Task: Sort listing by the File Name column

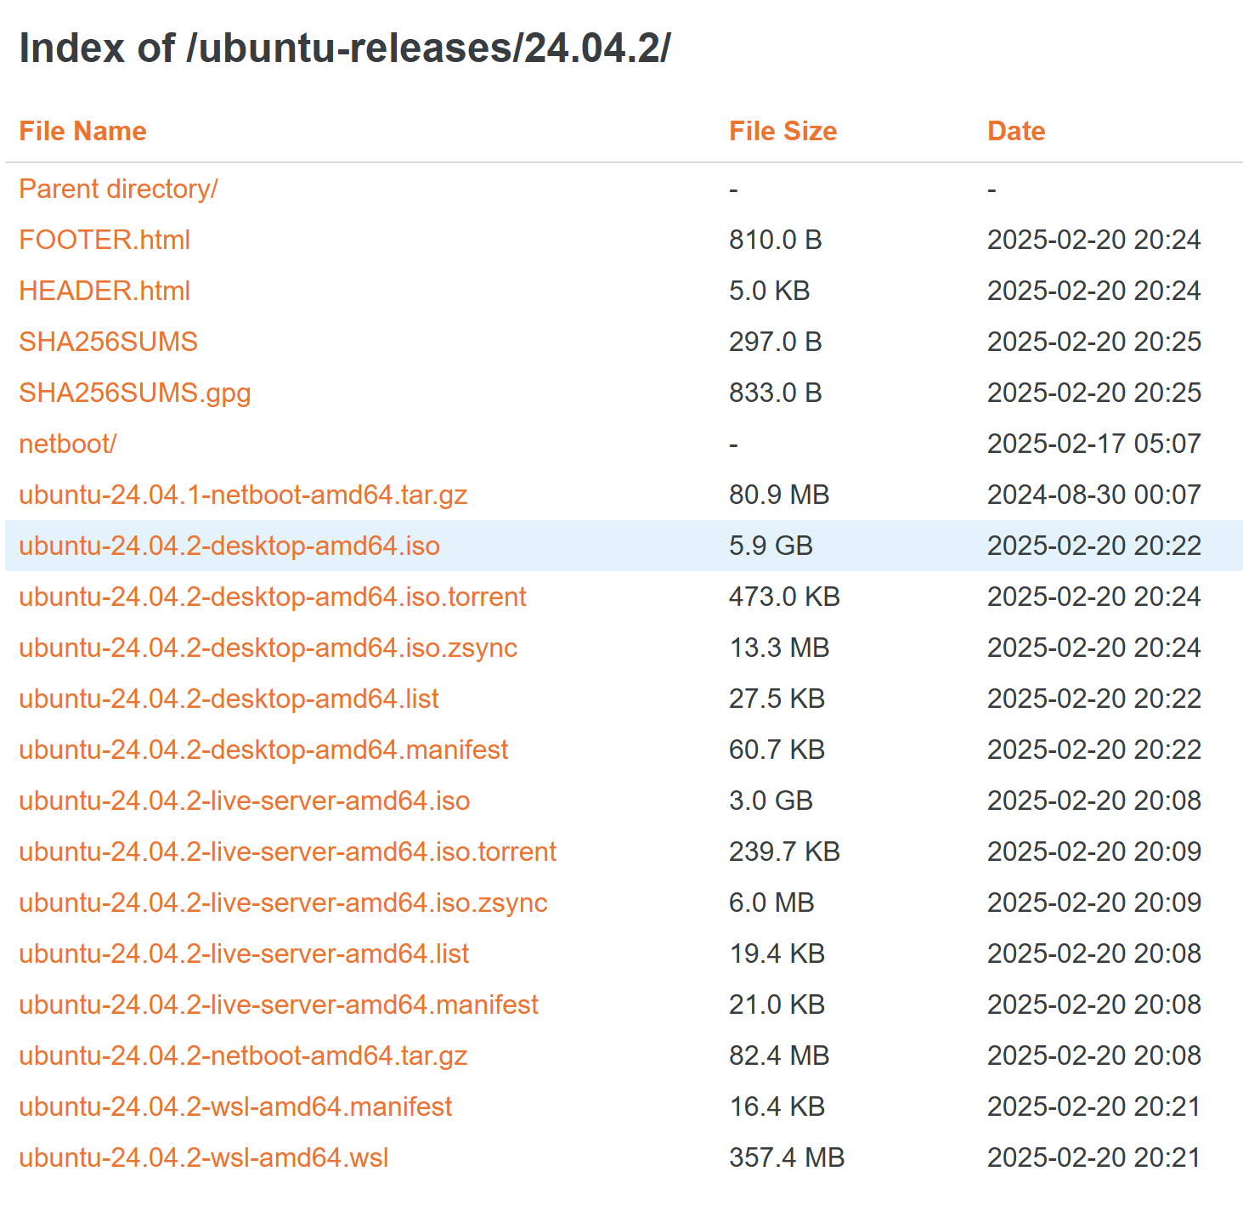Action: [x=82, y=131]
